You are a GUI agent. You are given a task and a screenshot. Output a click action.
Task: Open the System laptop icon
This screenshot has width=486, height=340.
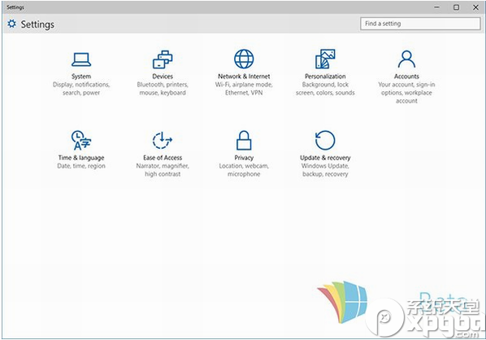81,59
